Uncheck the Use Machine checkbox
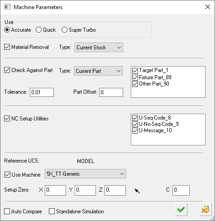 pyautogui.click(x=7, y=174)
